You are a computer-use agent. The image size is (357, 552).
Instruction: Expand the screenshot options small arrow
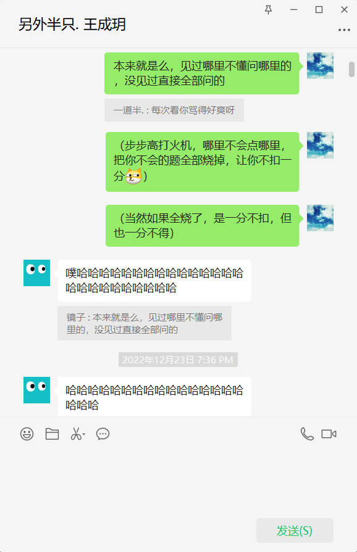click(x=84, y=434)
